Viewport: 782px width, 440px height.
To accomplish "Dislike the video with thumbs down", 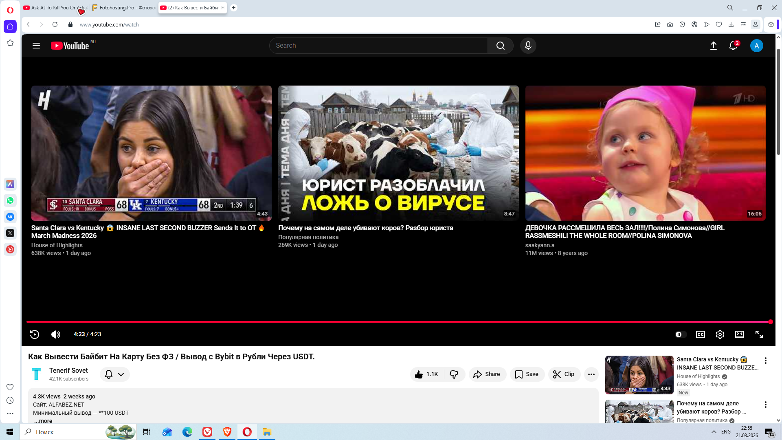I will pos(454,374).
